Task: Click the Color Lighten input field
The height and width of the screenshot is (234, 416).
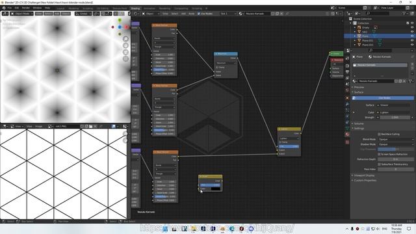Action: (393, 112)
